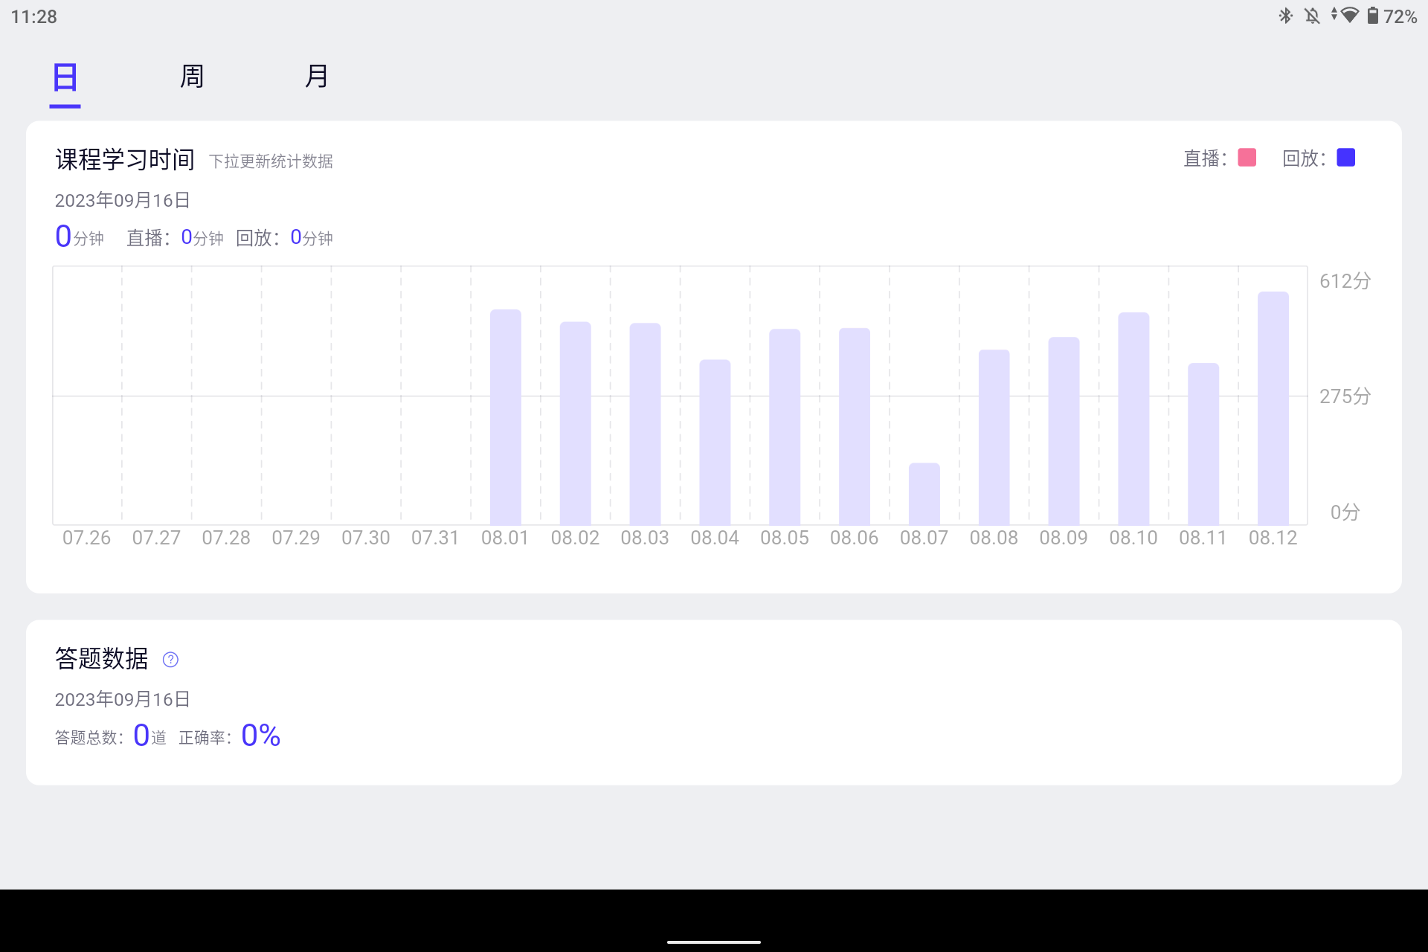
Task: Select the bar for 08.11
Action: click(1203, 444)
